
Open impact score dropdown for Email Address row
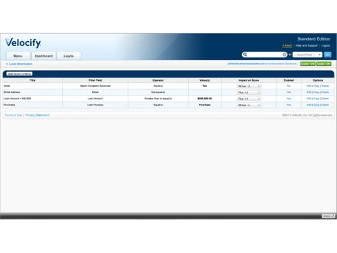tap(249, 92)
